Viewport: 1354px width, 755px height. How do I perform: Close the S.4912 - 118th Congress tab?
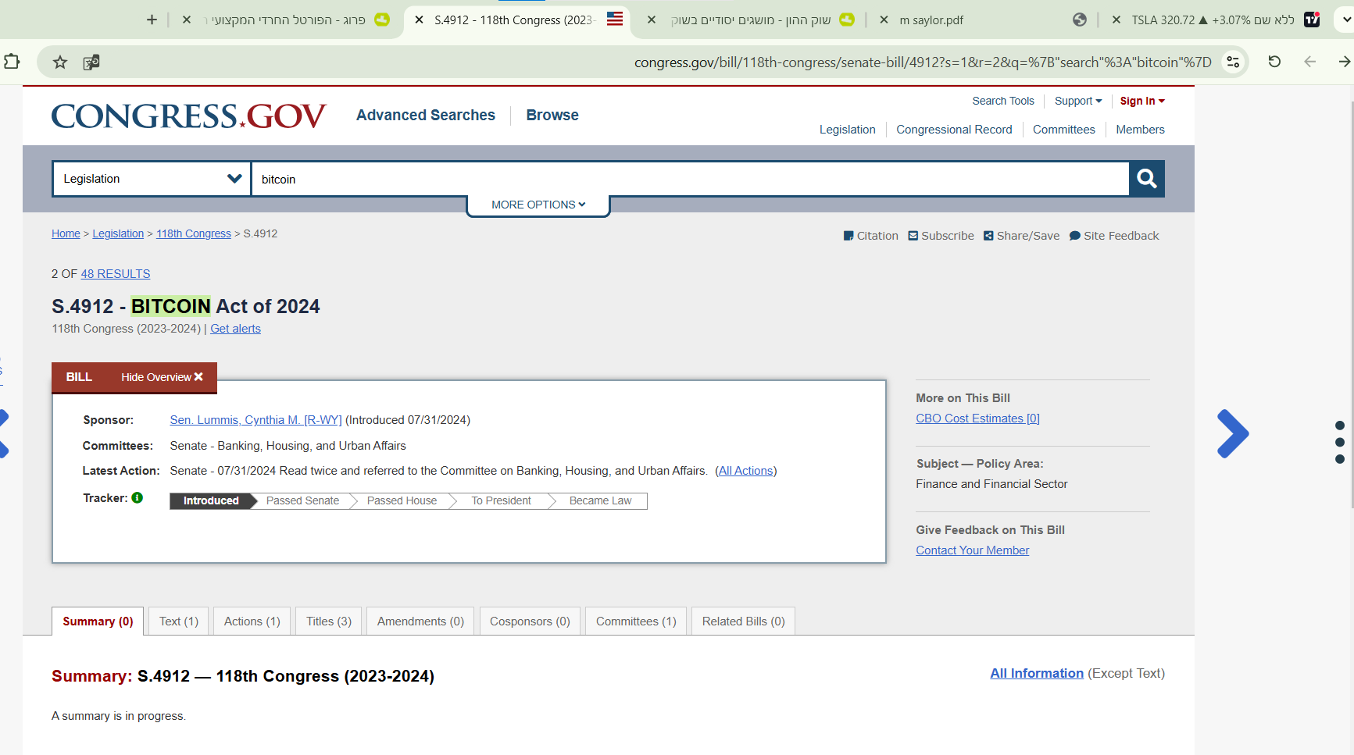(419, 20)
